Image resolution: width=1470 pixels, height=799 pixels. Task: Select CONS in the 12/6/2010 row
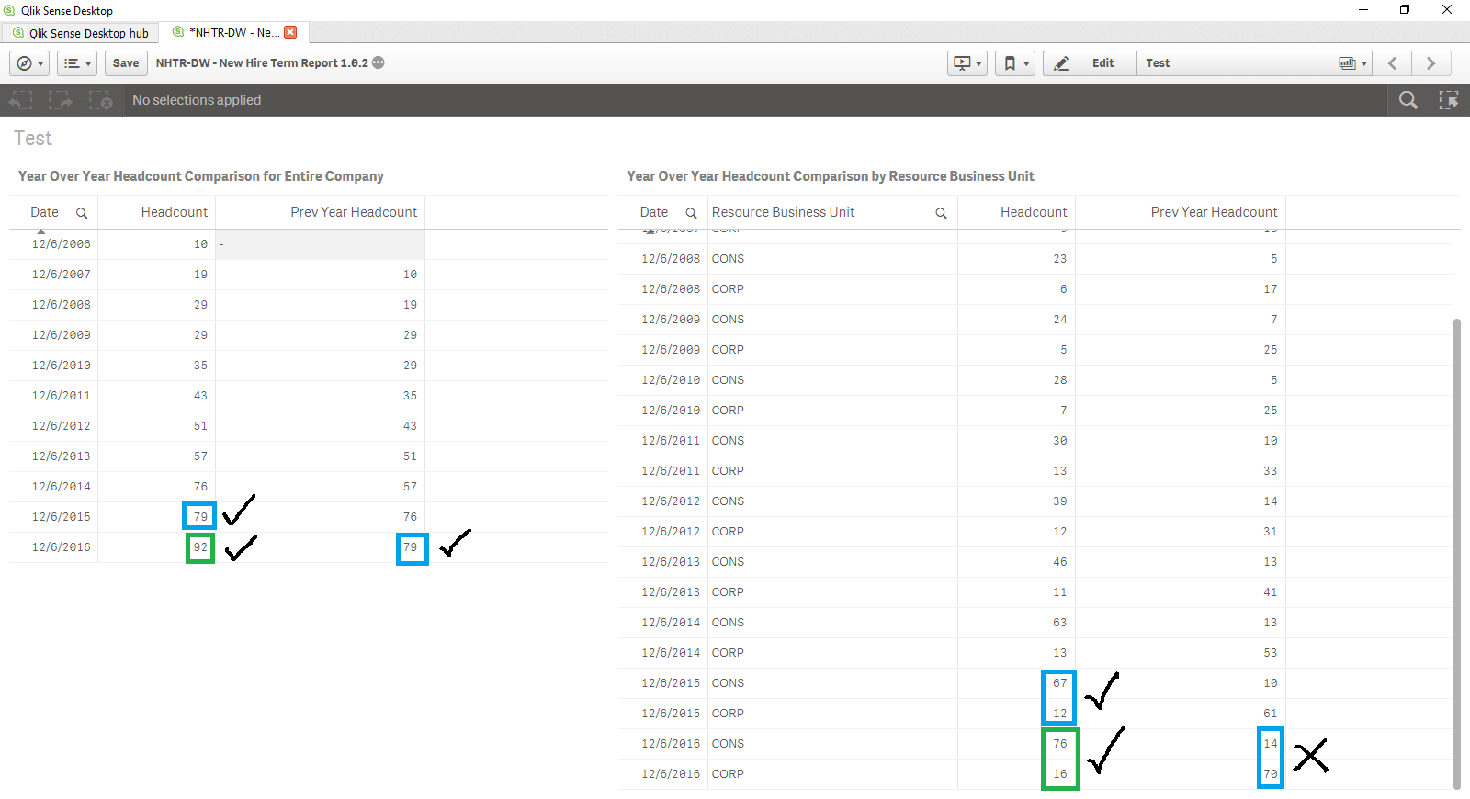728,380
